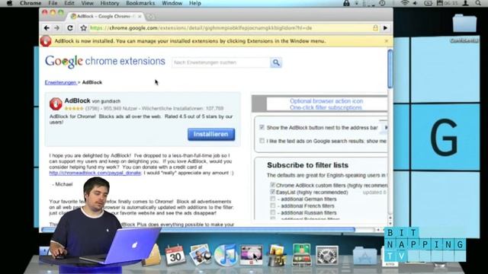This screenshot has width=488, height=274.
Task: Enable additional Russian filters checkbox
Action: tap(273, 212)
